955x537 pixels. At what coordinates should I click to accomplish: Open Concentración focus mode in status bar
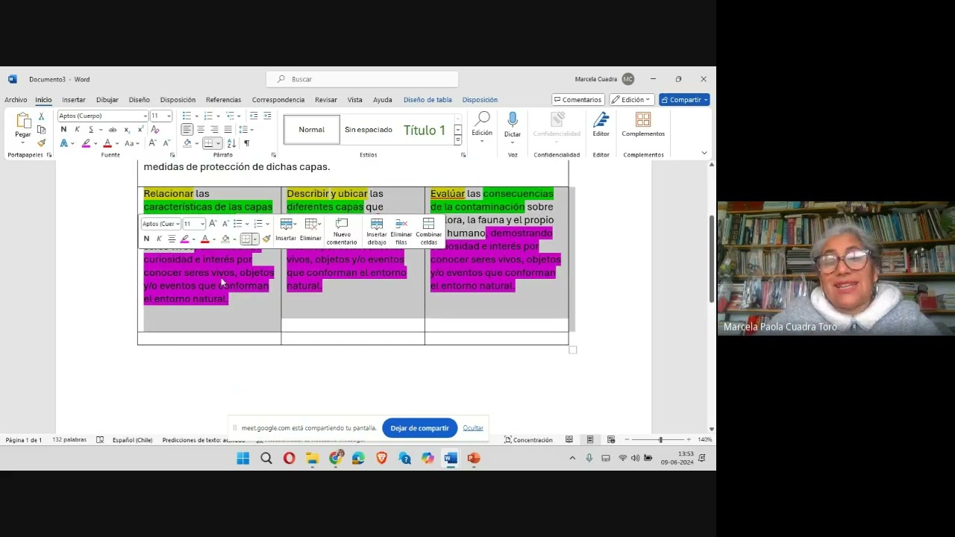point(528,440)
